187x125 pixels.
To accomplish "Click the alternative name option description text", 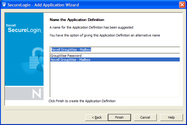I will coord(105,35).
